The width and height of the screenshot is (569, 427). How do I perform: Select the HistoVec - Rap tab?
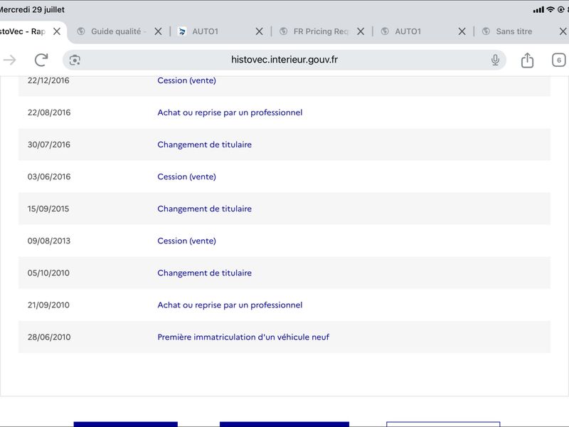click(23, 31)
